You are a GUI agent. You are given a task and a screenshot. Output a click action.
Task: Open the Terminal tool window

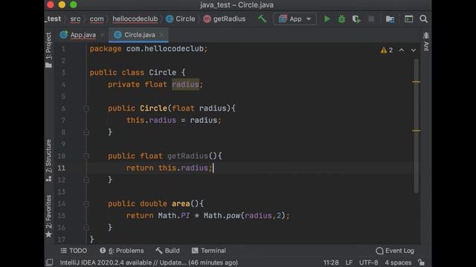[209, 251]
